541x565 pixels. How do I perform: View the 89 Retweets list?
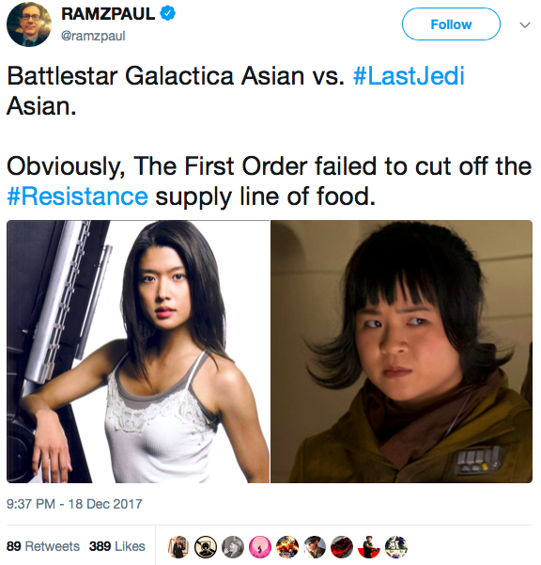[43, 546]
